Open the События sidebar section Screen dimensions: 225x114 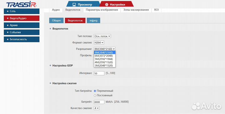coord(22,32)
